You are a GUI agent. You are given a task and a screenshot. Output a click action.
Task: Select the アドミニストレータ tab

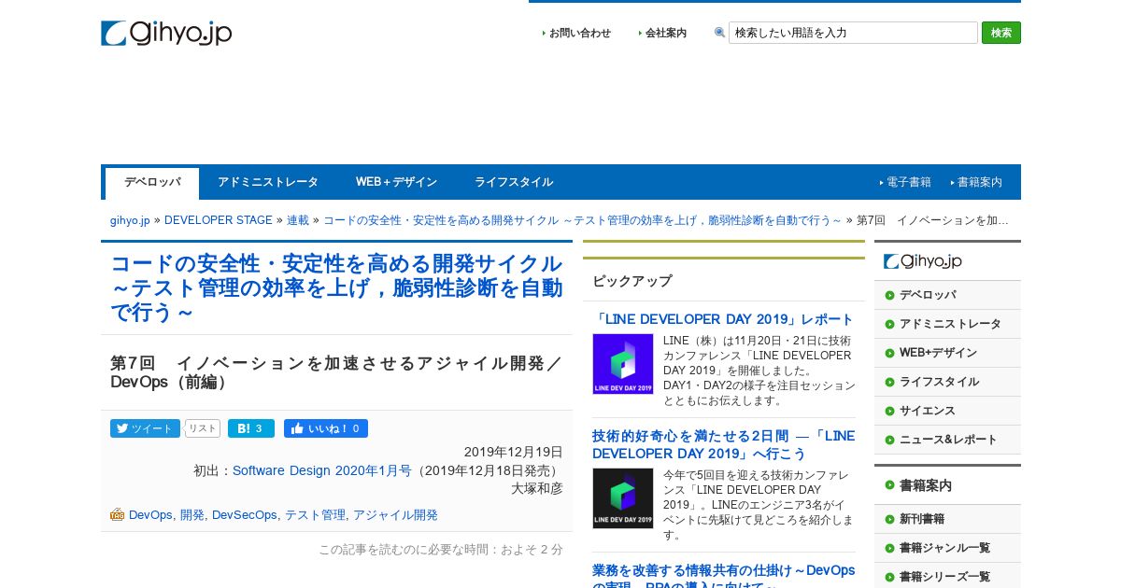(268, 182)
